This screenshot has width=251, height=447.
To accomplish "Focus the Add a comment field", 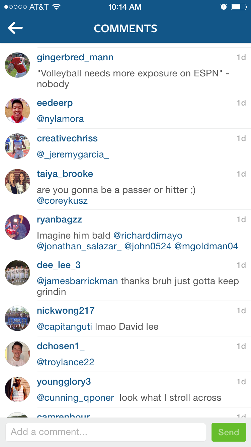I will (105, 432).
